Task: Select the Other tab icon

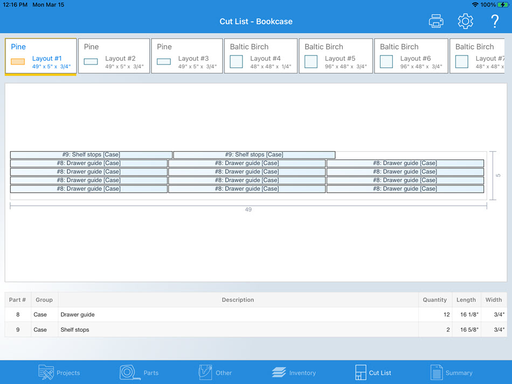Action: (x=215, y=372)
